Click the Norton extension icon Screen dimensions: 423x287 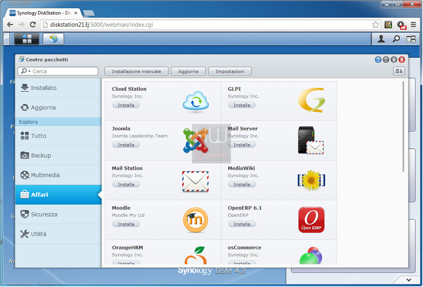(388, 25)
